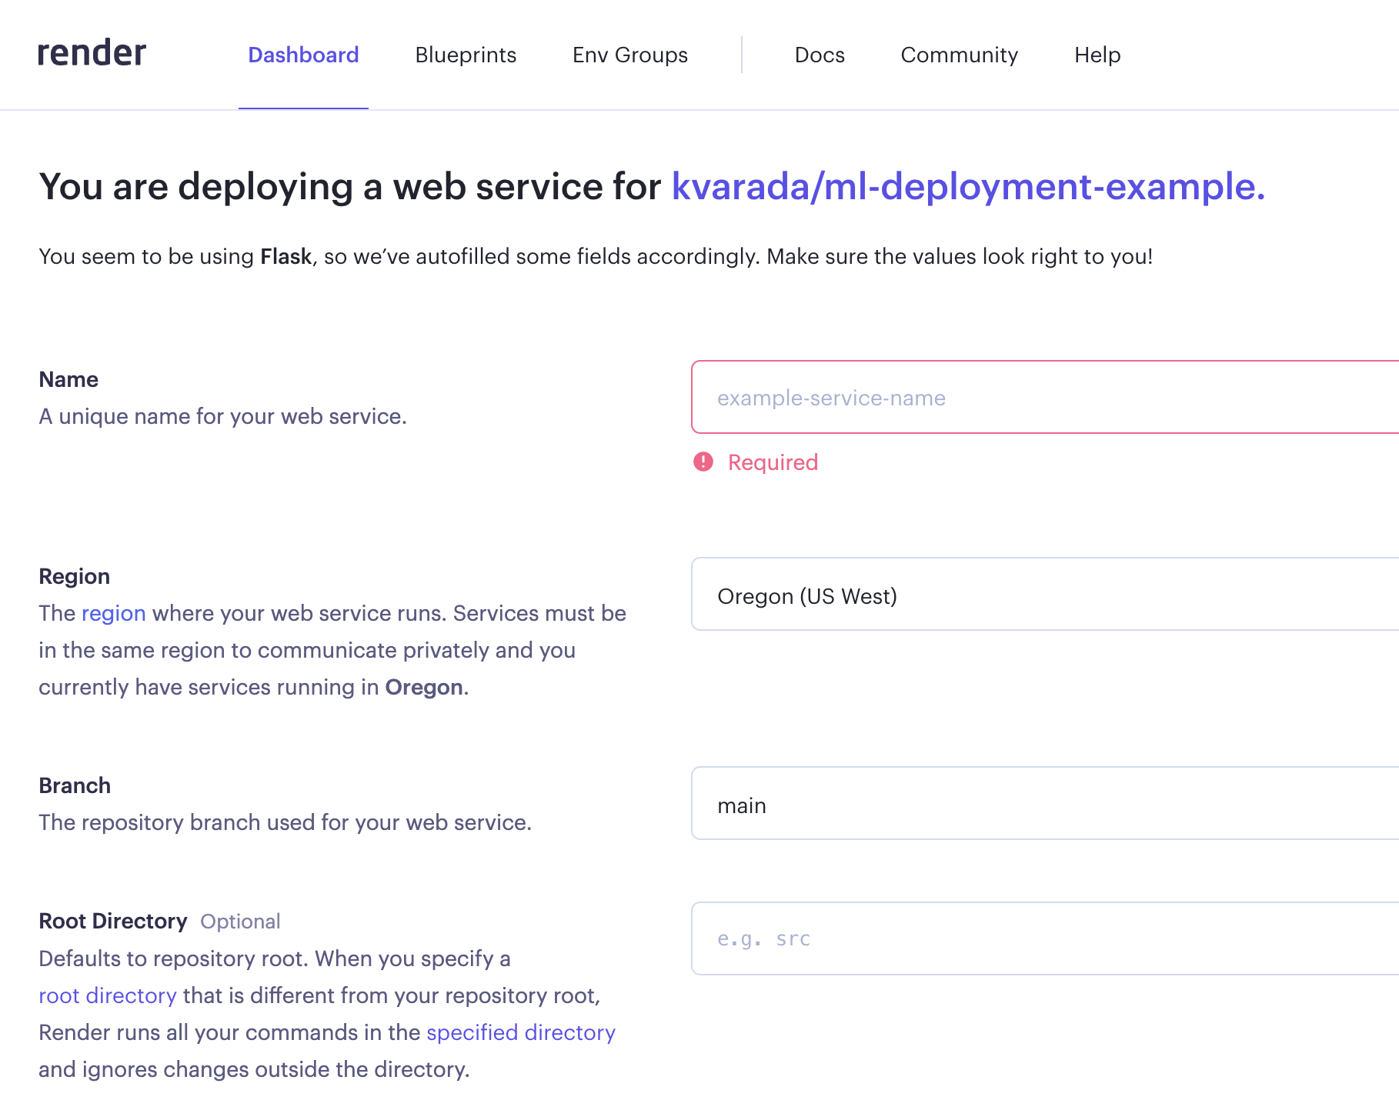Open the 'root directory' documentation link

[x=107, y=995]
